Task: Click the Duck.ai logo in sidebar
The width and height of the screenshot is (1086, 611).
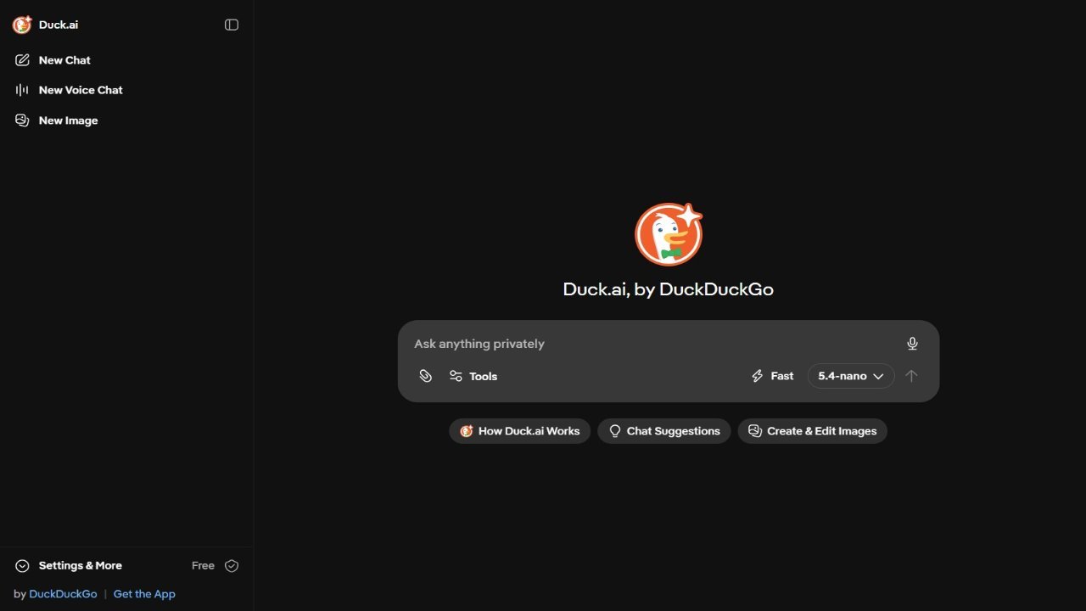Action: [x=22, y=25]
